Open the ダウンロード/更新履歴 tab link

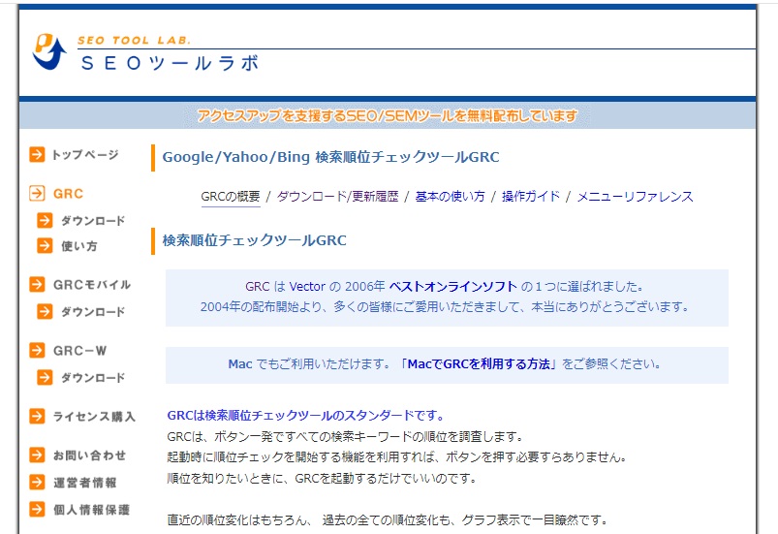coord(337,197)
